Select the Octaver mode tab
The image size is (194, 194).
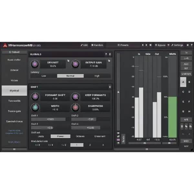coord(14,70)
